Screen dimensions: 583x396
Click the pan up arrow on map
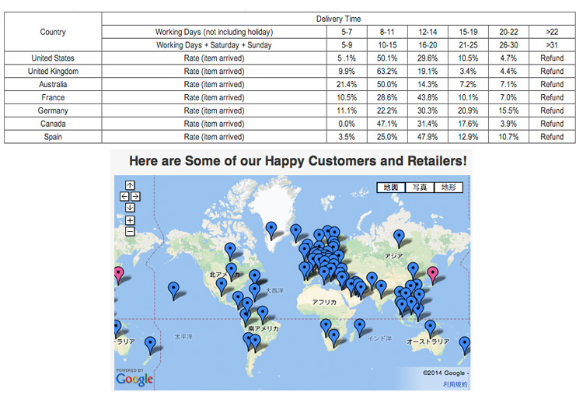point(130,185)
